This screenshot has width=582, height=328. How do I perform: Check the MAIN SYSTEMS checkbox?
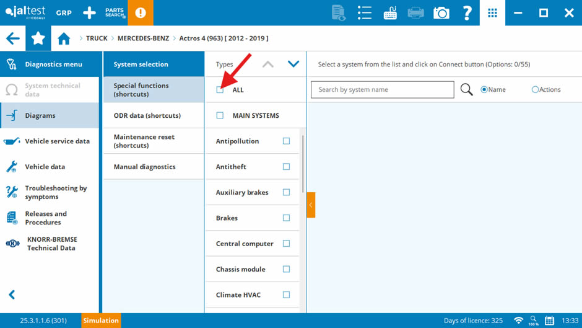pyautogui.click(x=220, y=115)
